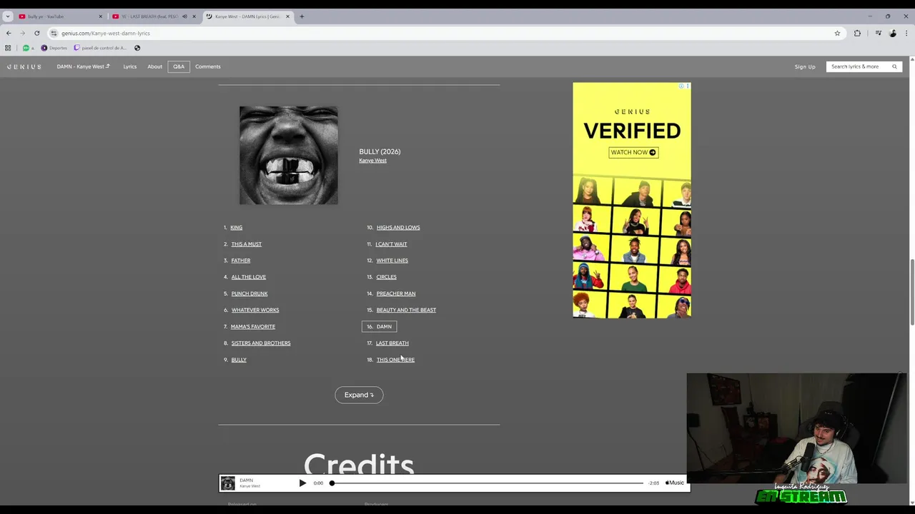Open the ad info icon
The width and height of the screenshot is (915, 514).
pos(681,86)
